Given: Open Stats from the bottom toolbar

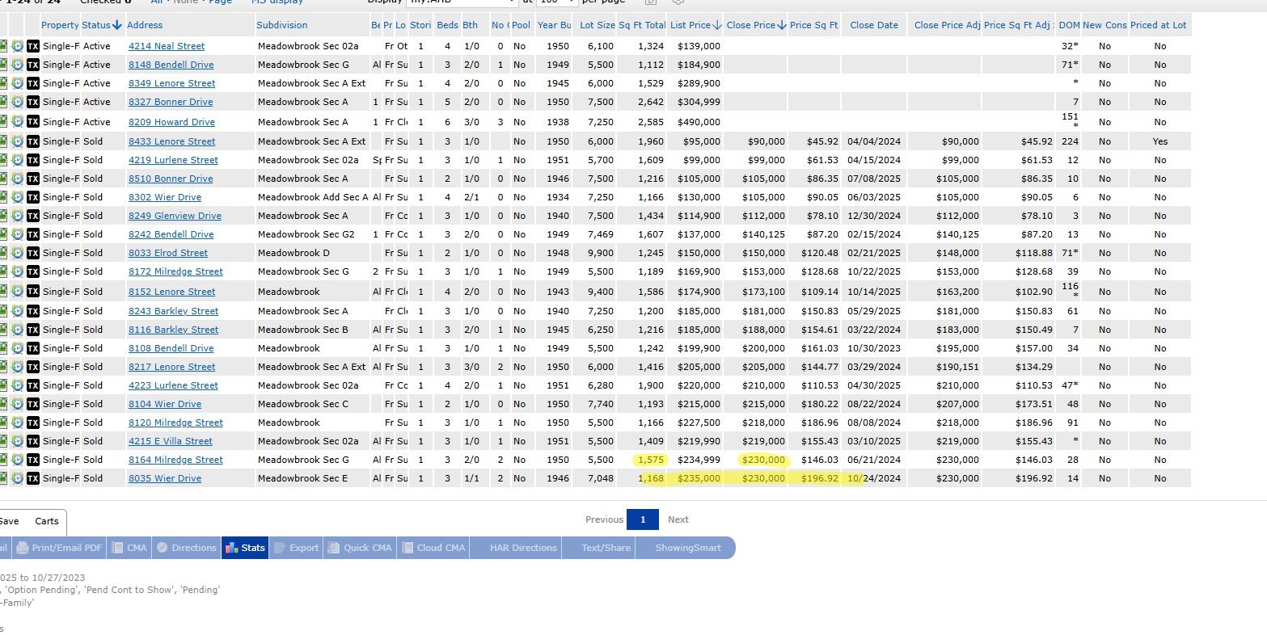Looking at the screenshot, I should [245, 548].
